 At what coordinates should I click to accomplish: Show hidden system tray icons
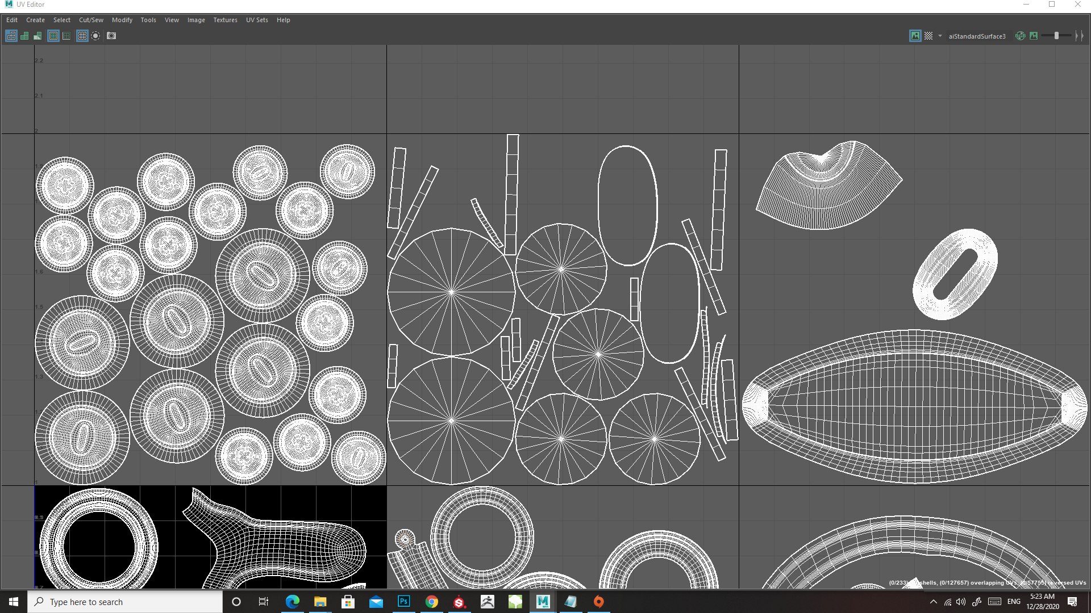click(x=933, y=602)
